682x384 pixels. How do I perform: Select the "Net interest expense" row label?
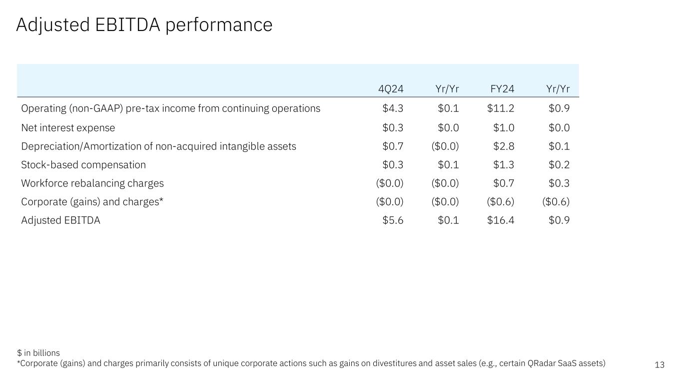[68, 127]
